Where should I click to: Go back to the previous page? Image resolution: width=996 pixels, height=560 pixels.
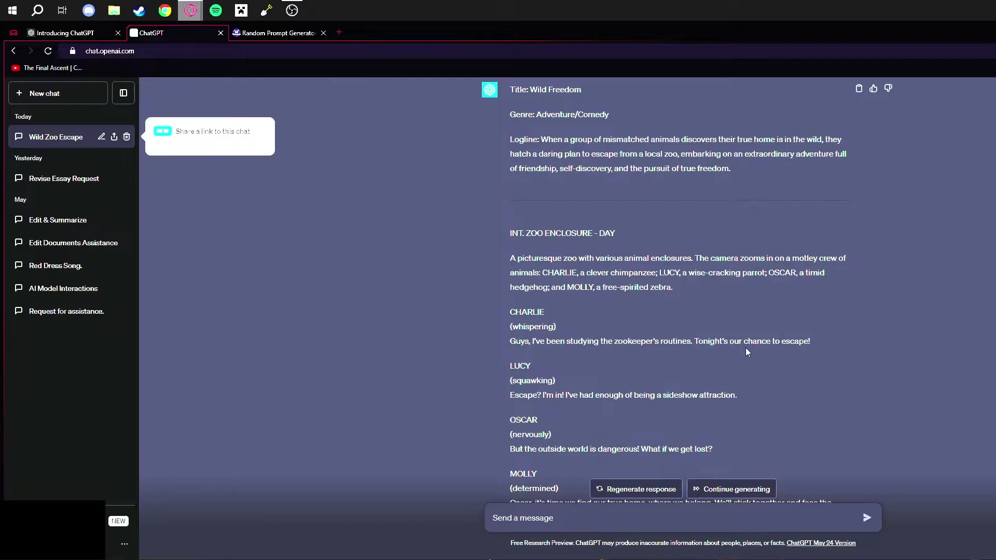click(13, 51)
